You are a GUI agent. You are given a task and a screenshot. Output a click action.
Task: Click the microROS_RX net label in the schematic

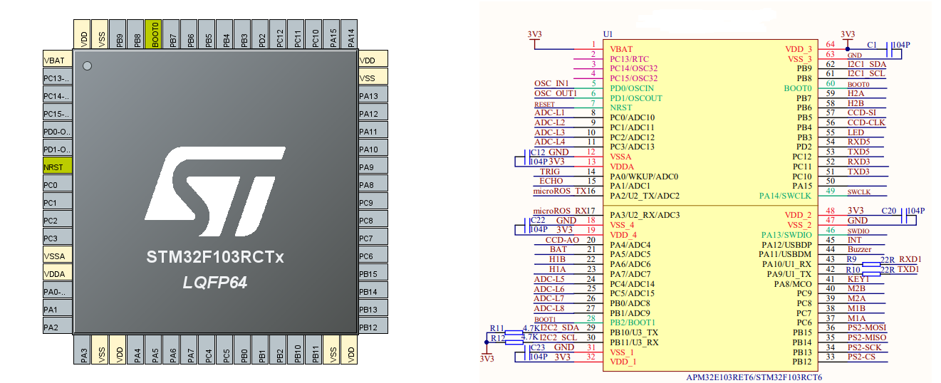click(559, 211)
